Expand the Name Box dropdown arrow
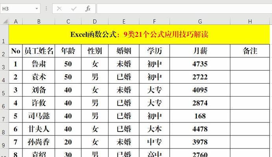The height and width of the screenshot is (157, 272). (37, 9)
